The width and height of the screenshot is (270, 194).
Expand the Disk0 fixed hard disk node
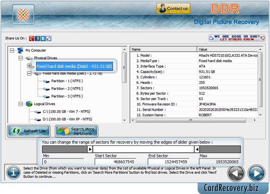click(29, 66)
